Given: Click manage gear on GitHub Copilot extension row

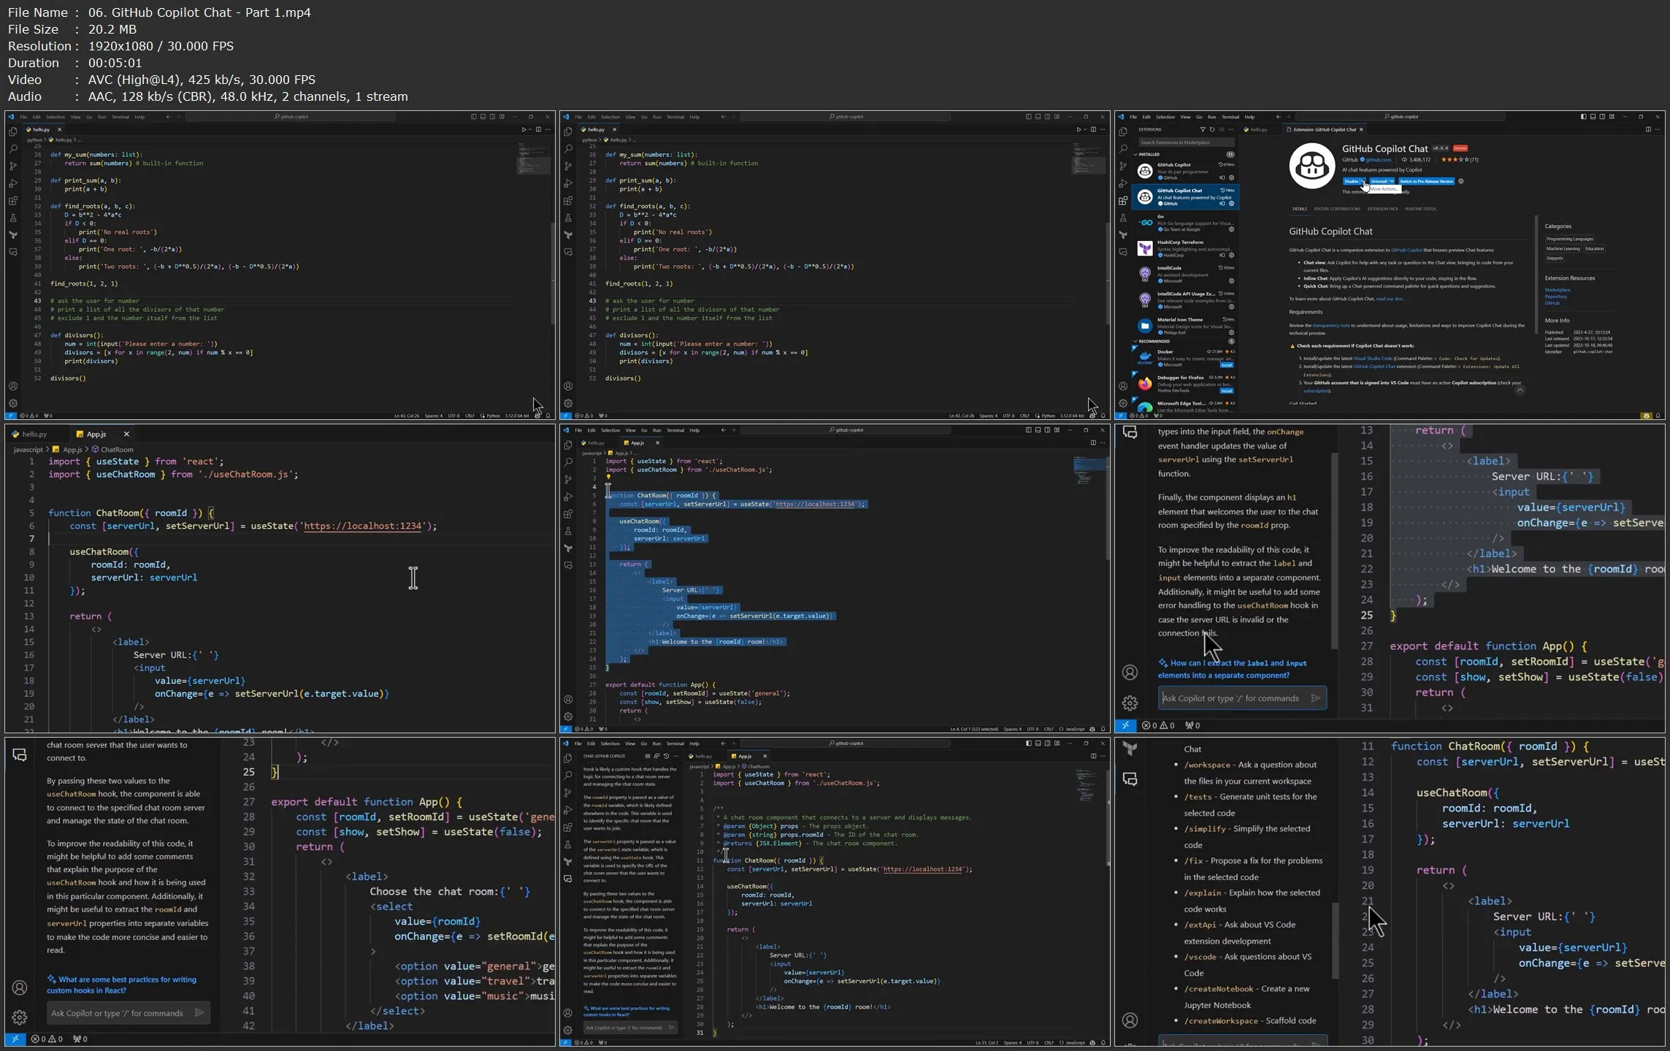Looking at the screenshot, I should pos(1231,177).
